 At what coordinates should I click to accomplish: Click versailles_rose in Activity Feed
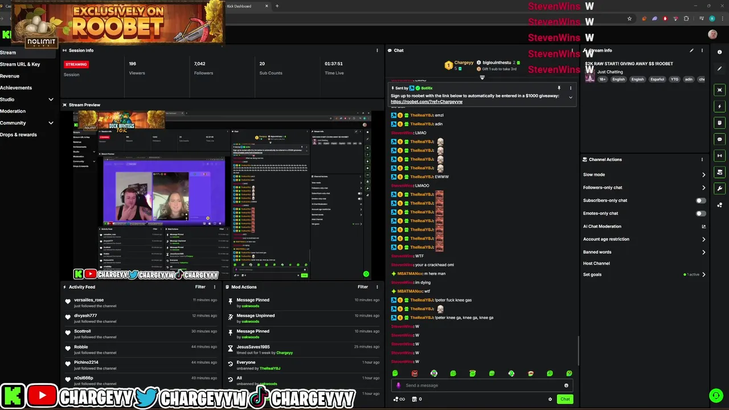click(89, 300)
